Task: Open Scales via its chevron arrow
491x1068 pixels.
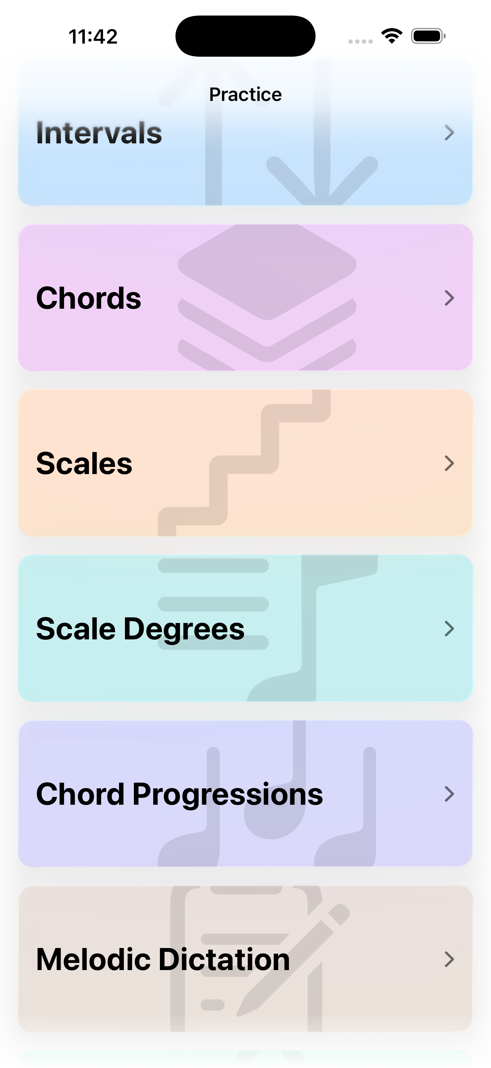Action: 449,463
